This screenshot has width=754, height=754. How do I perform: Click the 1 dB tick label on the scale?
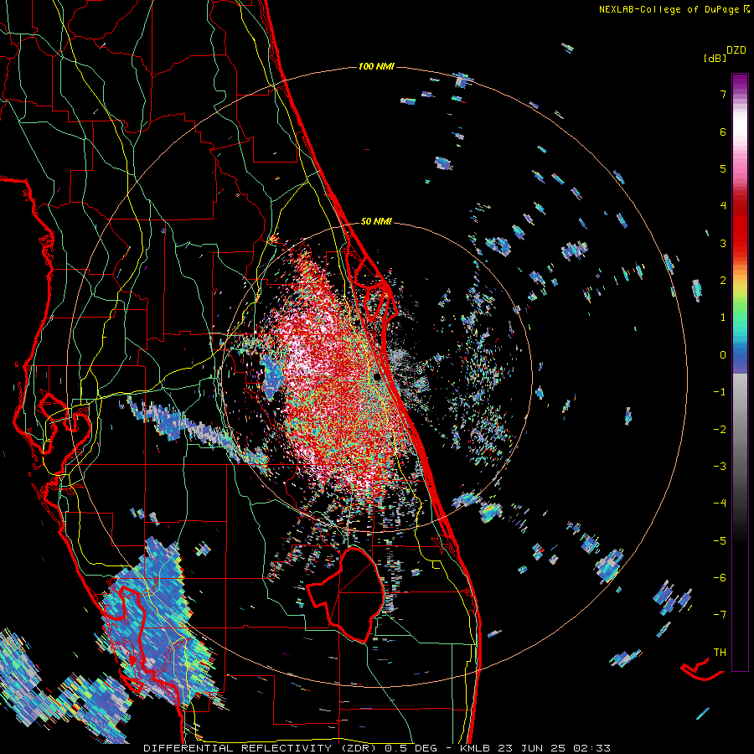pyautogui.click(x=723, y=318)
